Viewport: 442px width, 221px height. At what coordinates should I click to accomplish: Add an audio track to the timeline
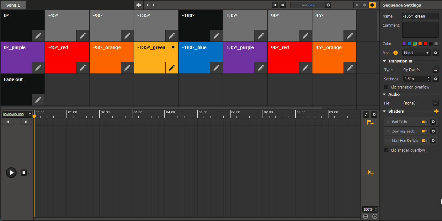coord(370,173)
